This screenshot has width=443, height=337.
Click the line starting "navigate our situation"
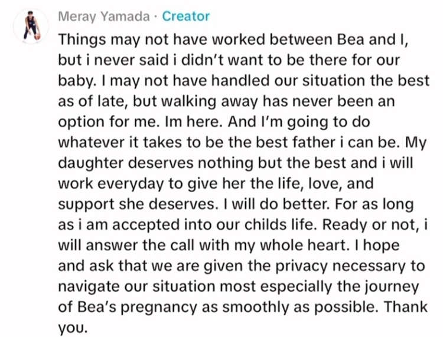point(238,286)
